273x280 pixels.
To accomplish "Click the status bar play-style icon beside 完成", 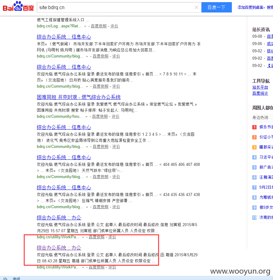I will point(5,278).
